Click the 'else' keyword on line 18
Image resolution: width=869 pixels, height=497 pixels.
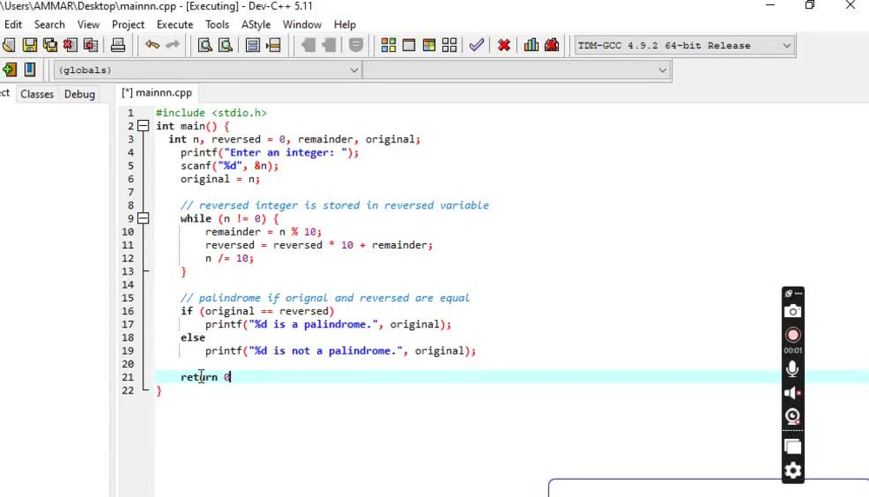point(193,337)
